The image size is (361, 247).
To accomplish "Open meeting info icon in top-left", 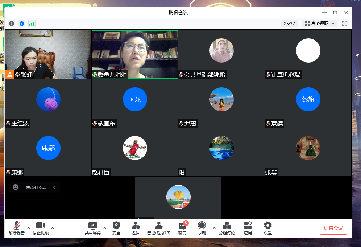I will click(12, 24).
